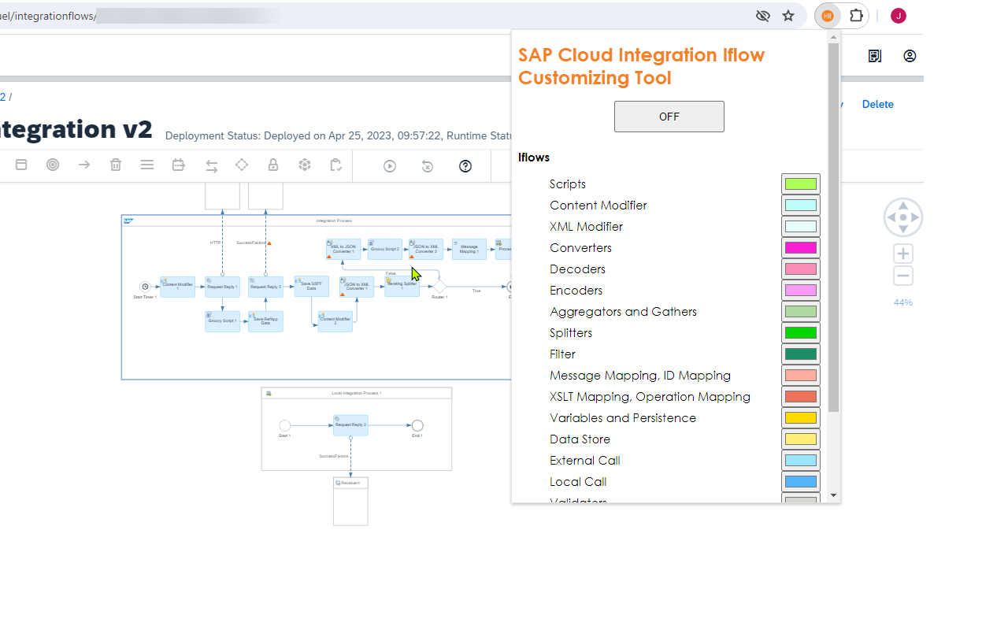This screenshot has width=1008, height=630.
Task: Click the External Call label in popup
Action: click(585, 461)
